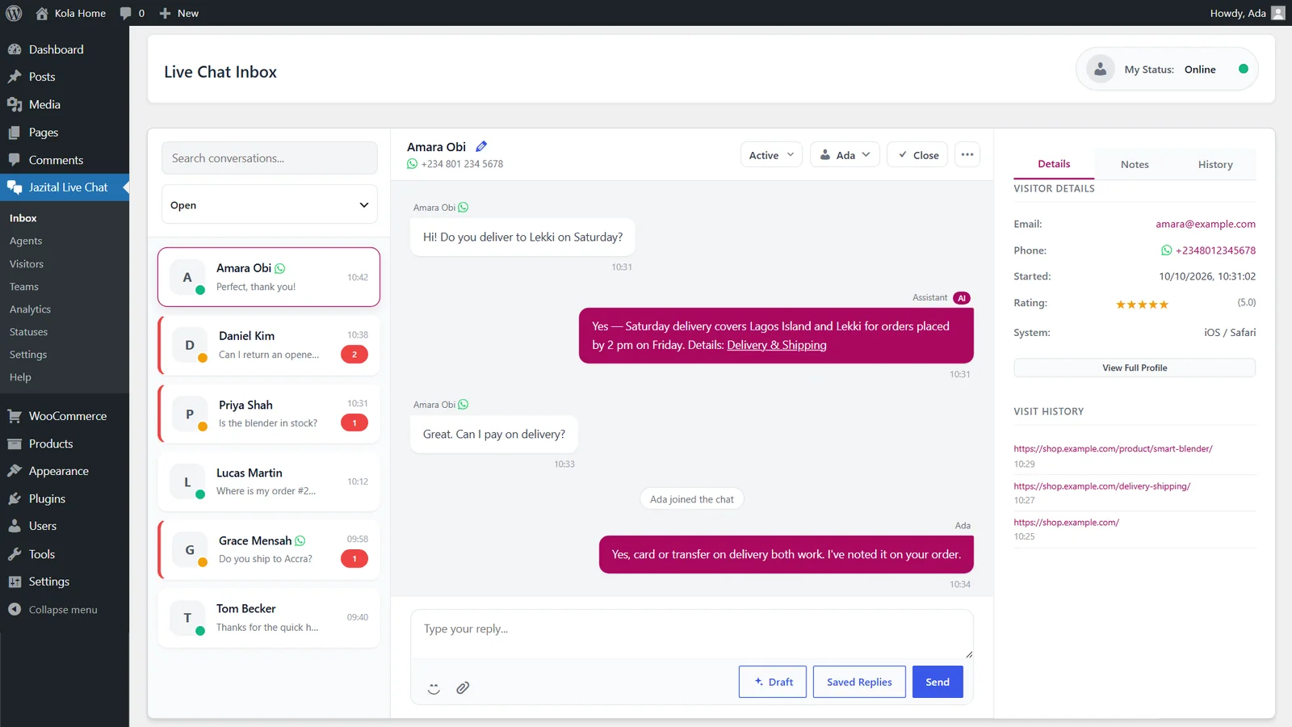This screenshot has height=727, width=1292.
Task: Switch to the History tab
Action: point(1215,164)
